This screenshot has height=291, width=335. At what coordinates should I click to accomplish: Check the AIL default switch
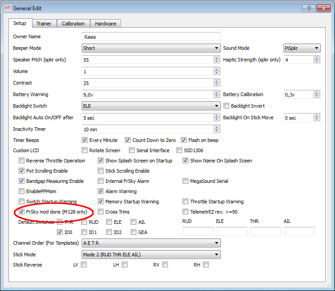click(x=134, y=222)
